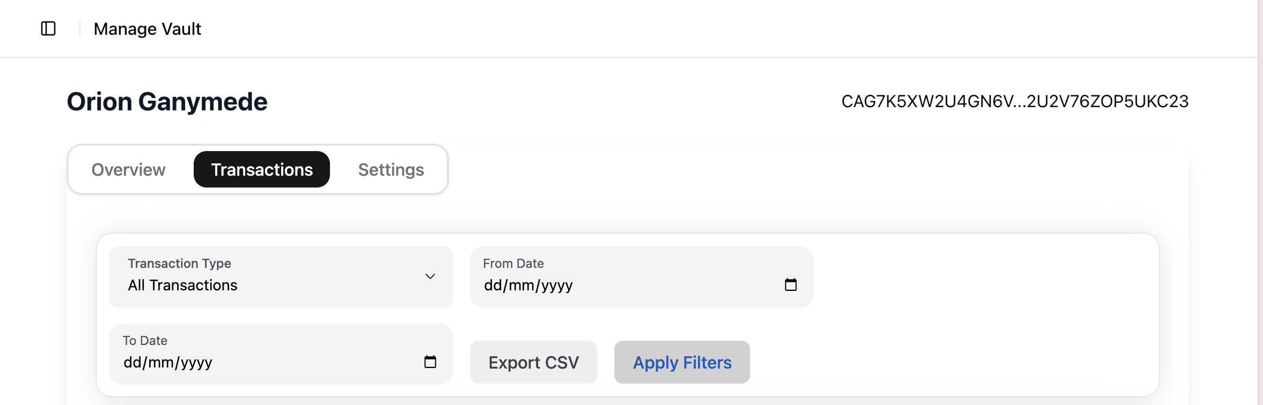Select the sidebar collapse icon beside Manage Vault
Viewport: 1263px width, 405px height.
click(x=49, y=28)
